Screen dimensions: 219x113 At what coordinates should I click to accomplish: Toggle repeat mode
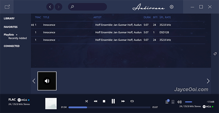[x=132, y=101]
